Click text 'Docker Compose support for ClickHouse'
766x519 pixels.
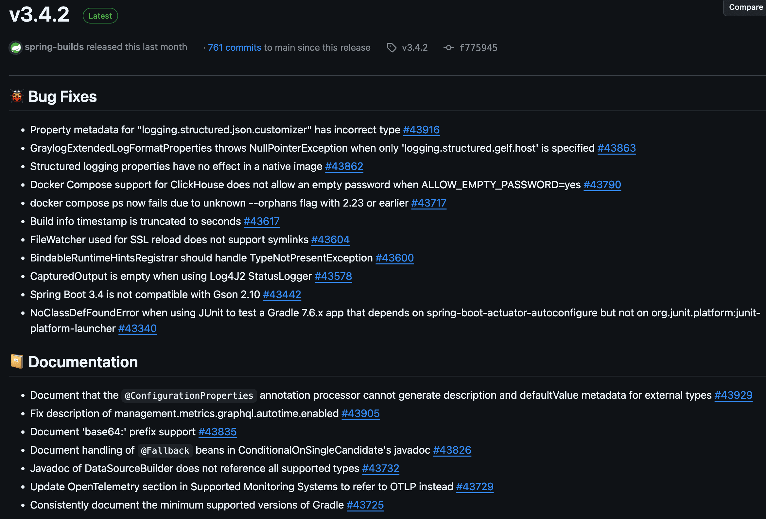click(x=127, y=185)
